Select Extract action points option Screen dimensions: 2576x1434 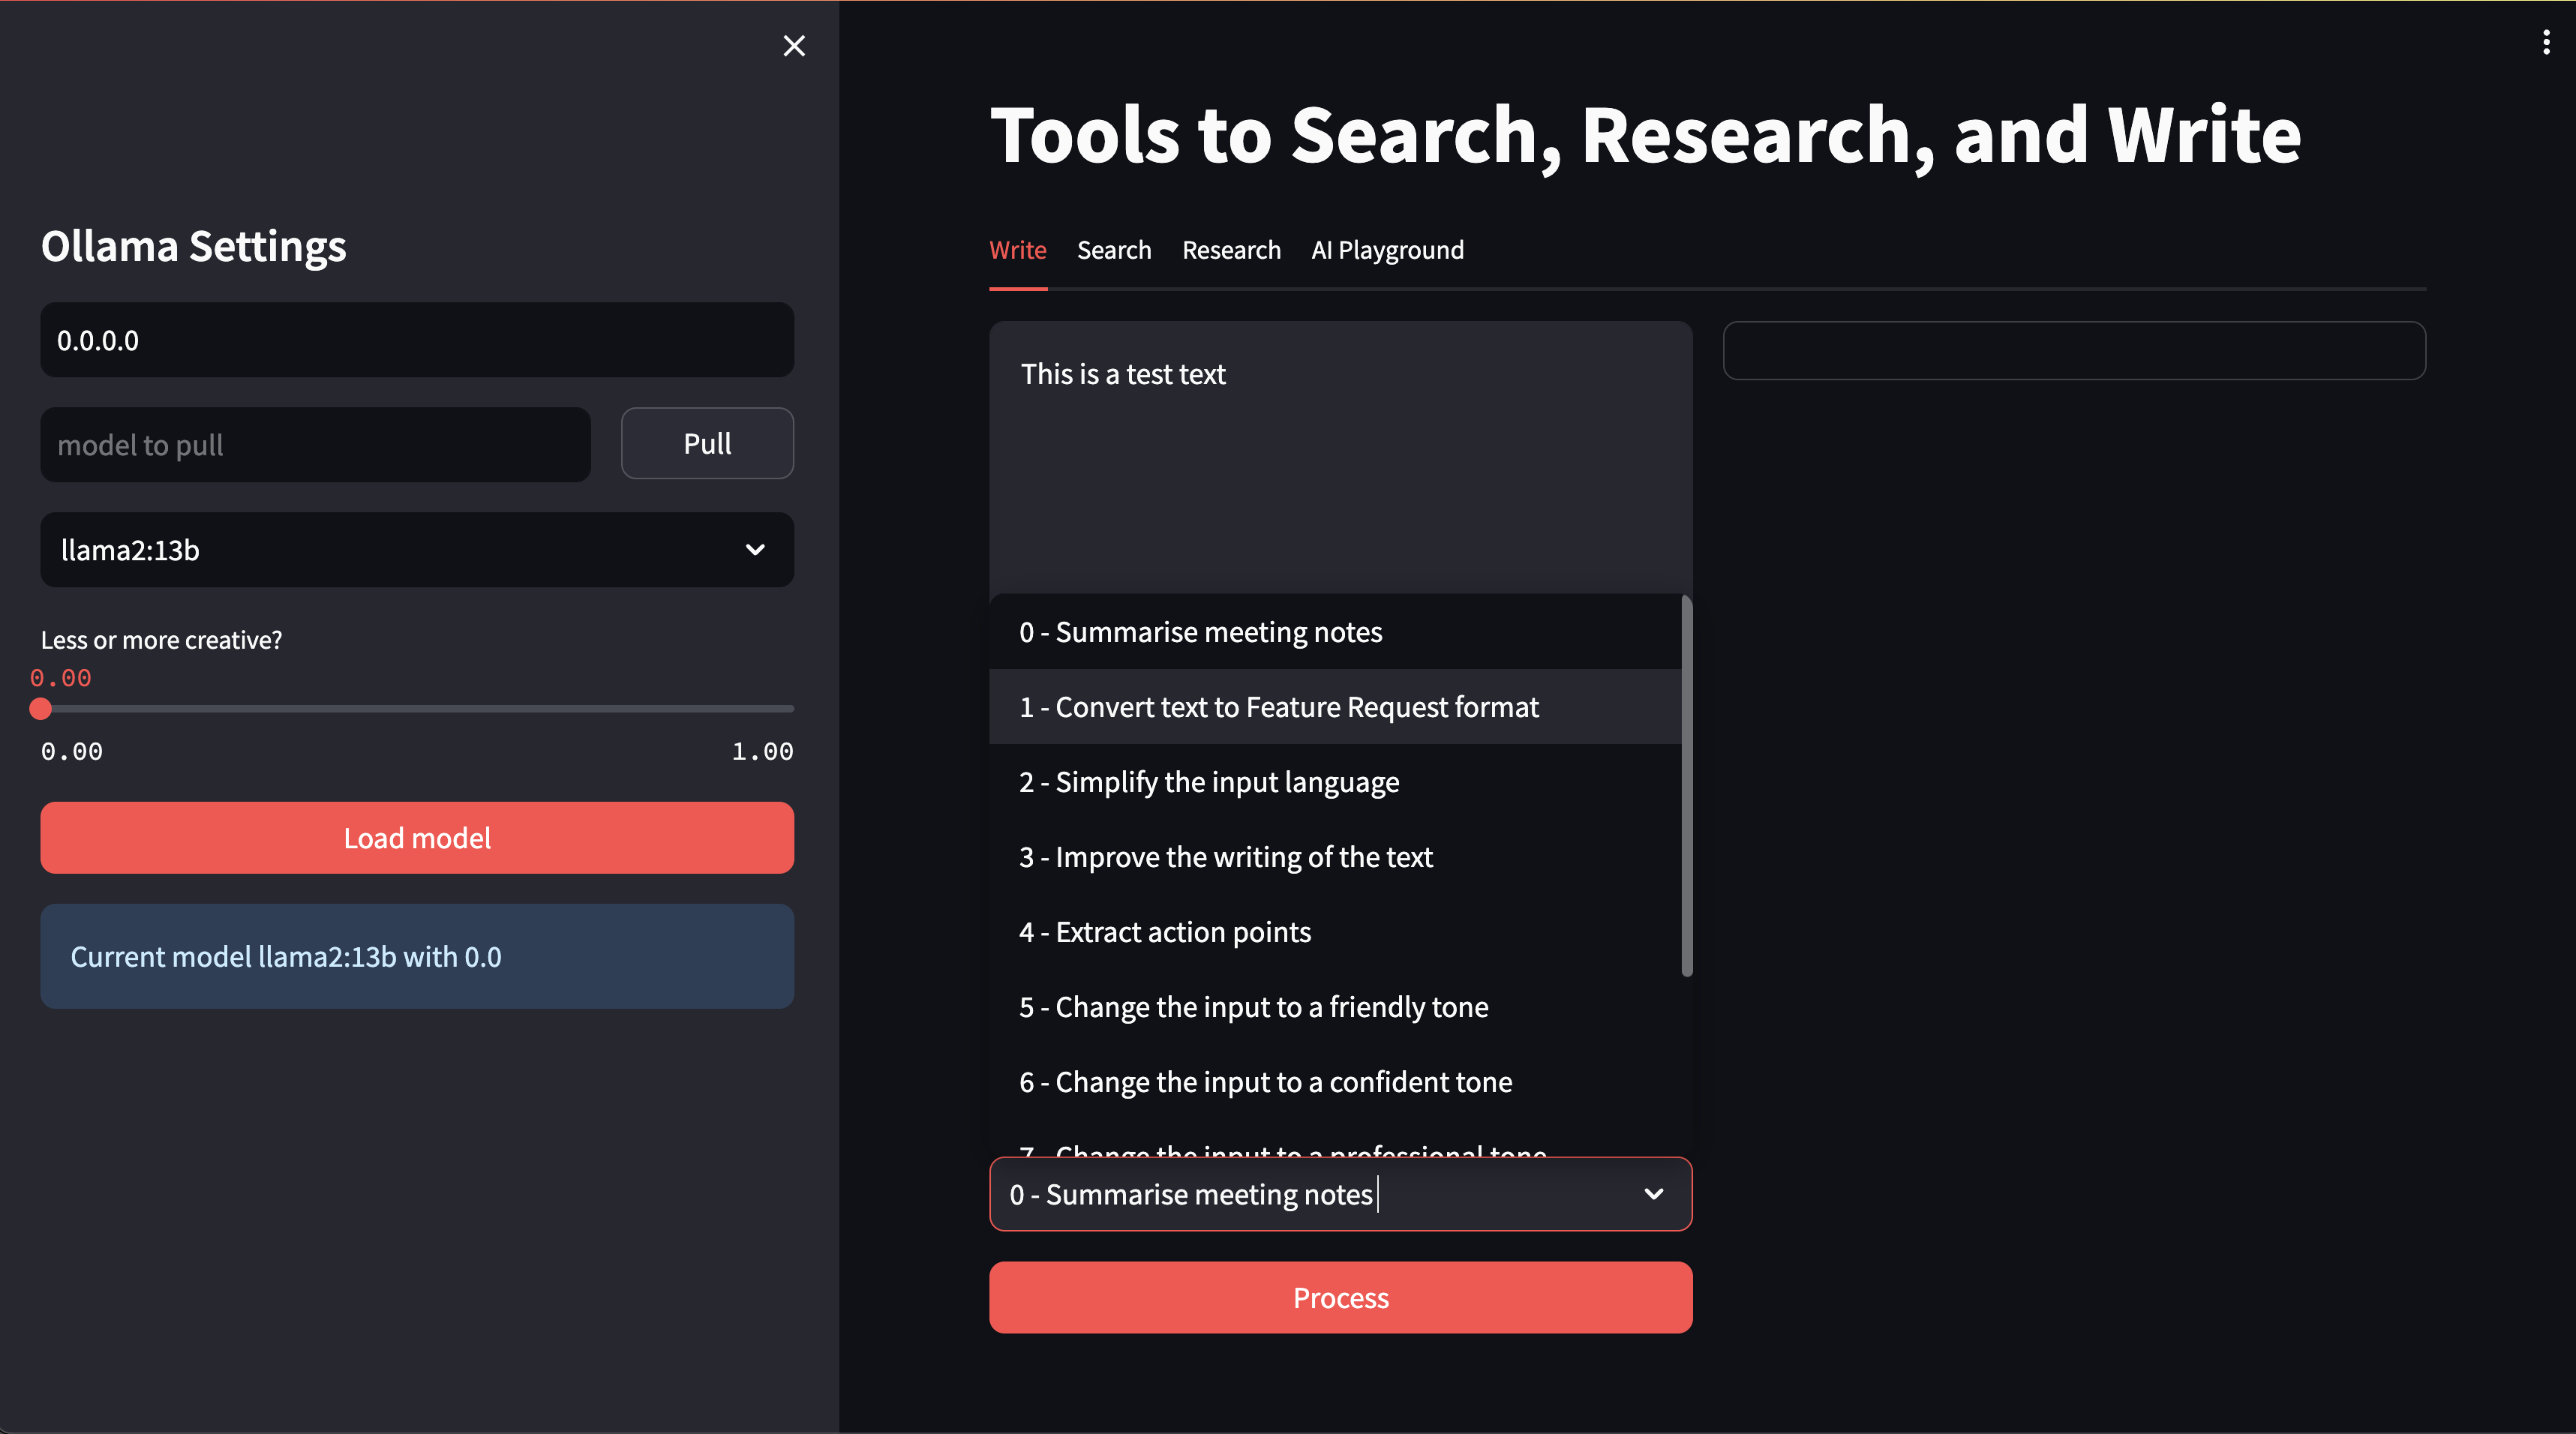[x=1164, y=932]
